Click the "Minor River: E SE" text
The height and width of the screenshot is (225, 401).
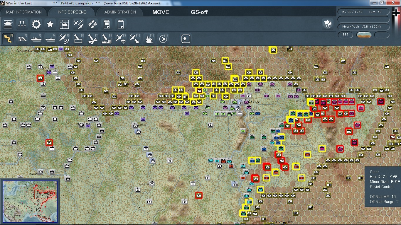click(x=385, y=182)
